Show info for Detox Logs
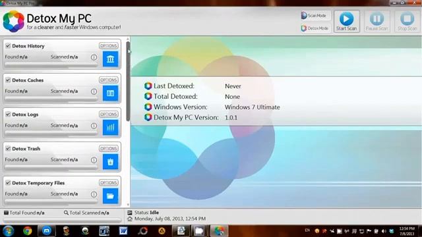 tap(94, 126)
